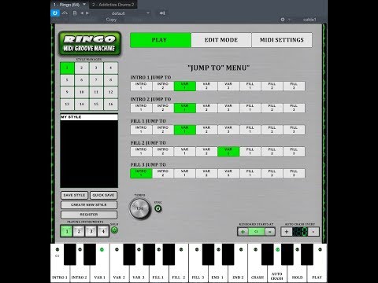Select style slot 2 in the Style Manager
378x283 pixels.
coord(82,68)
